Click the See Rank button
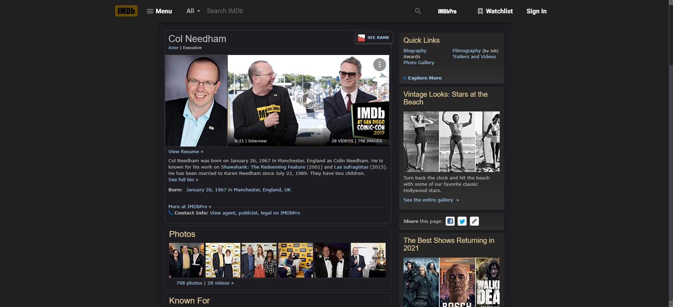Screen dimensions: 673x307 (x=374, y=37)
